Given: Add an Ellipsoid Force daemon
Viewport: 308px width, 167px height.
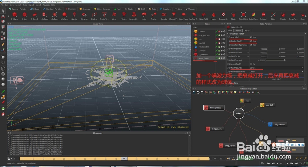Looking at the screenshot, I should click(x=174, y=16).
